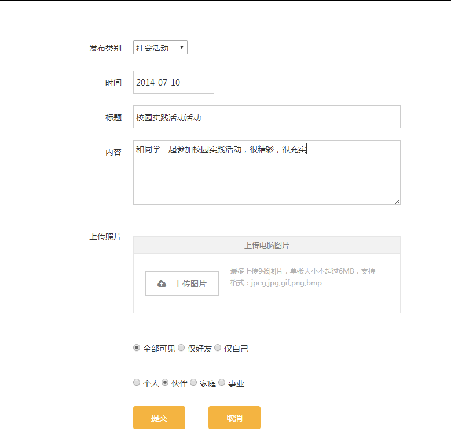Viewport: 451px width, 443px height.
Task: Select the 仅好友 visibility option
Action: (181, 348)
